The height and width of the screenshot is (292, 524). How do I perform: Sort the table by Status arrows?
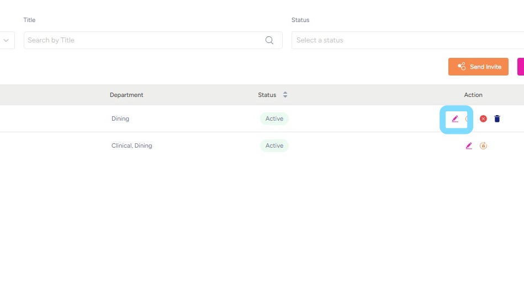(x=285, y=95)
